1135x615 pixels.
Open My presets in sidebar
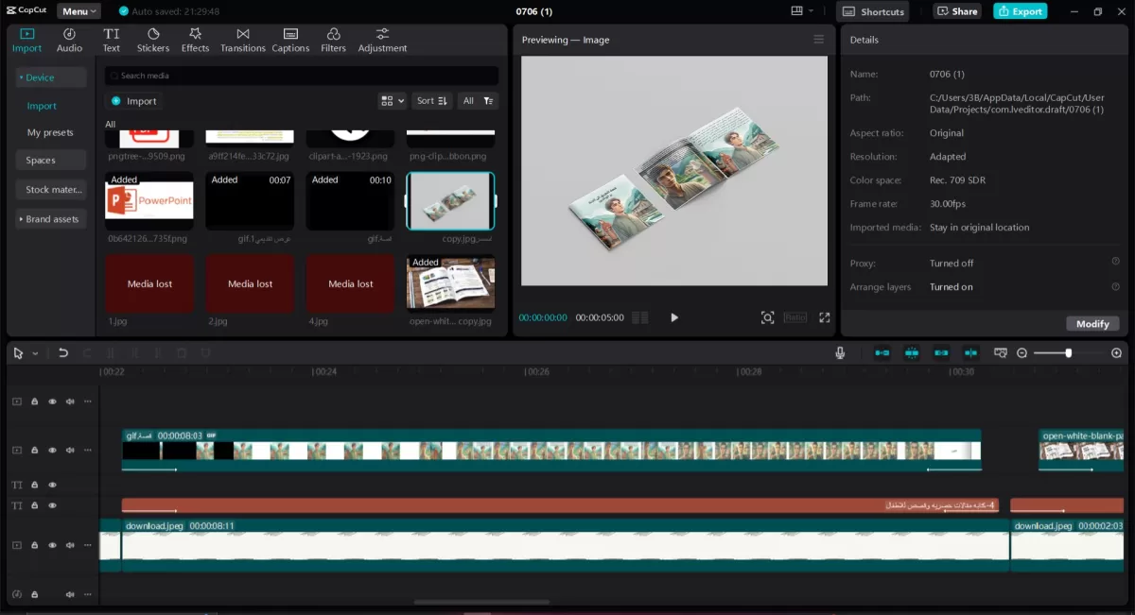pos(50,132)
